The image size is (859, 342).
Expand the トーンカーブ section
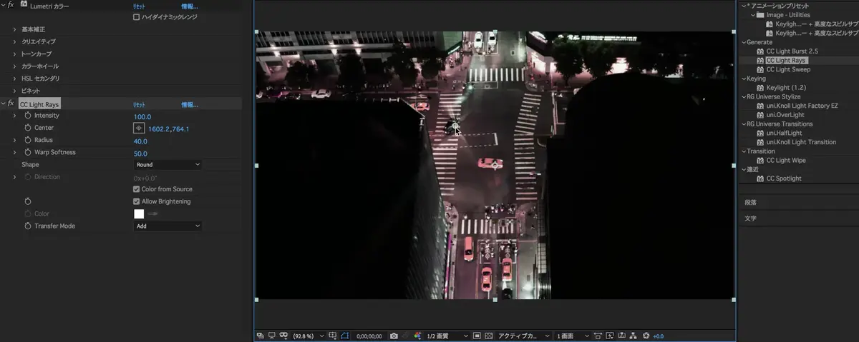(15, 54)
